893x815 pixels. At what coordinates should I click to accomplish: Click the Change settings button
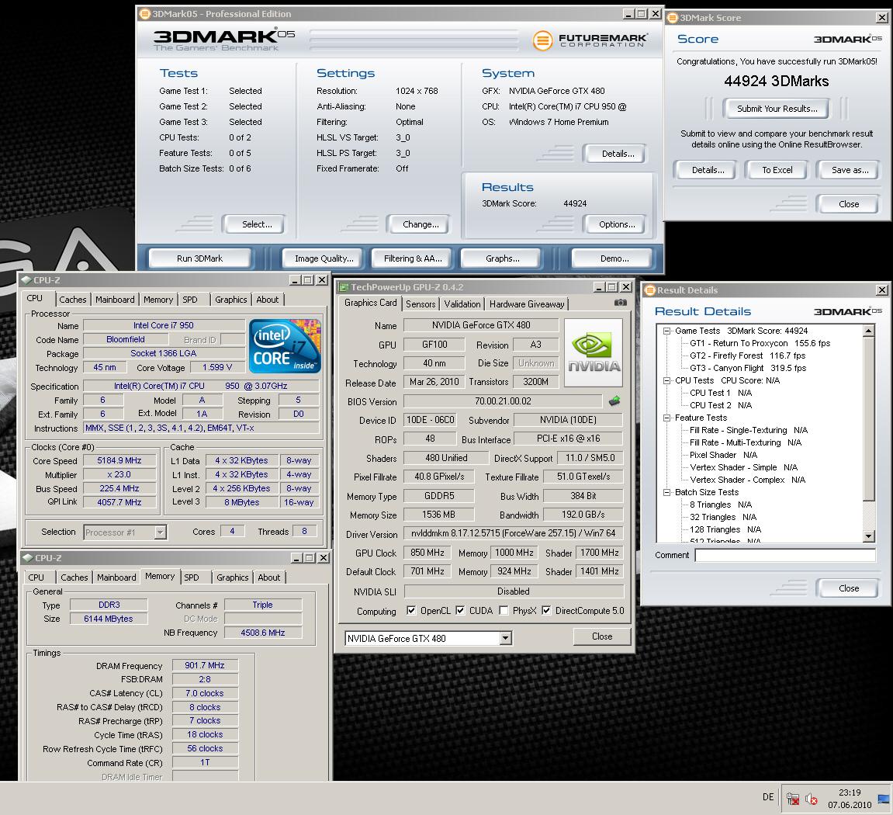pyautogui.click(x=421, y=224)
